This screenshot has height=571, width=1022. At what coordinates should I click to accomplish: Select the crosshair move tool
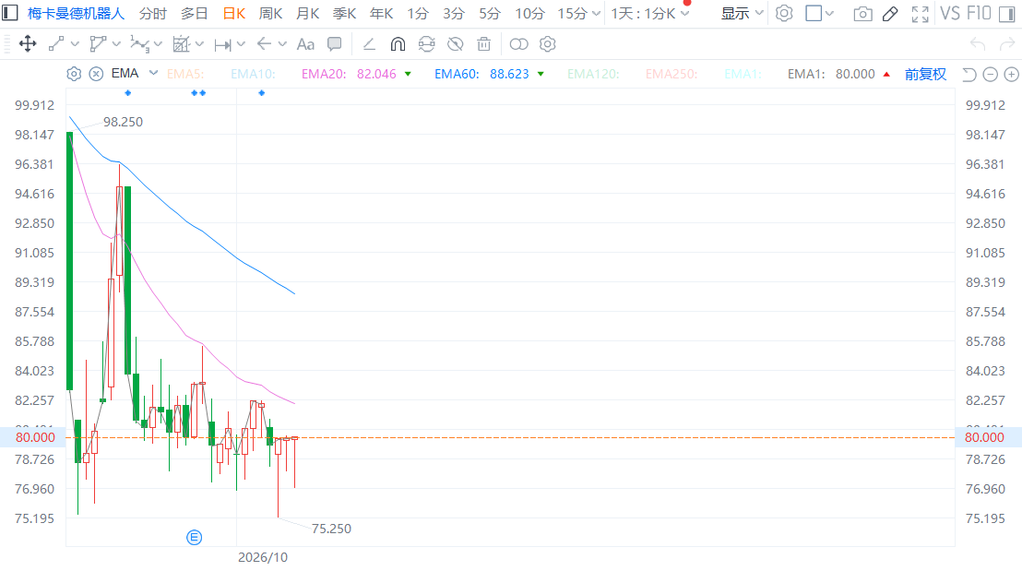pos(28,44)
